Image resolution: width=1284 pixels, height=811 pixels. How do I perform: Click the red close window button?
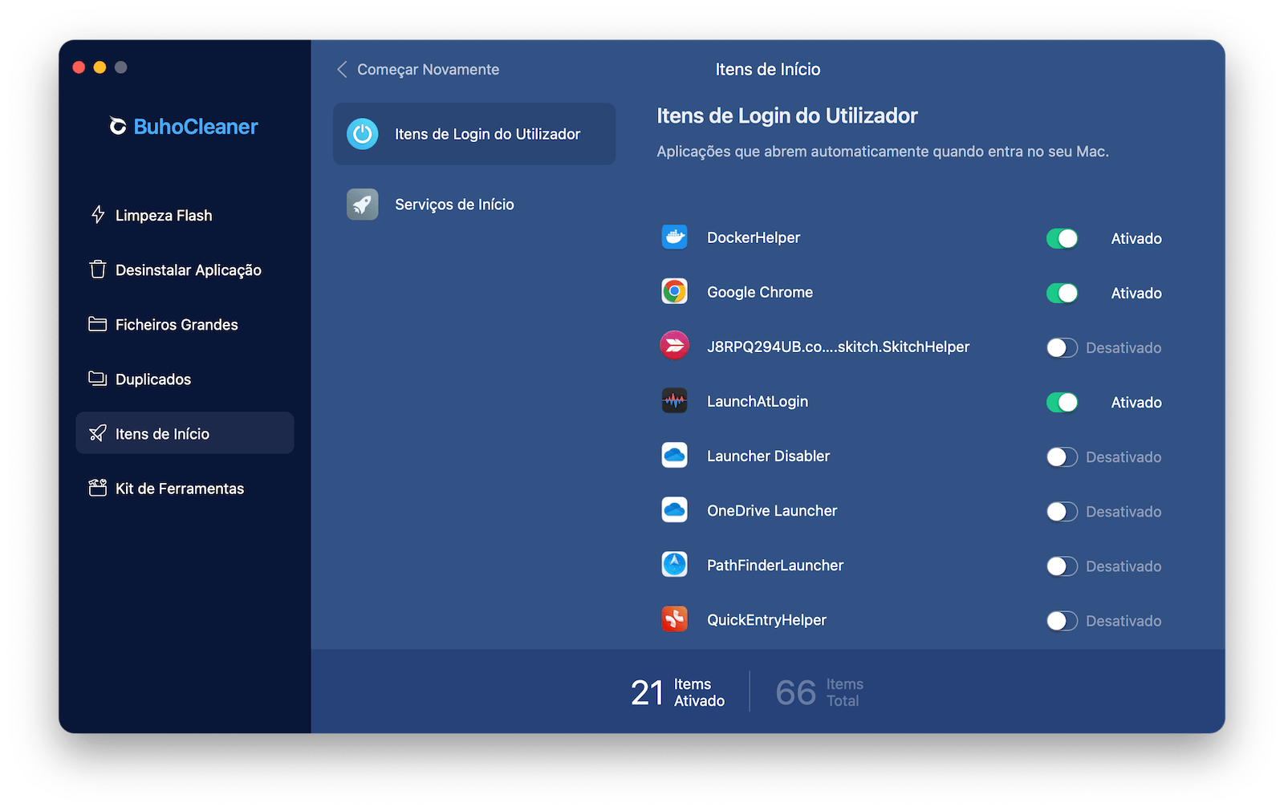click(x=79, y=67)
